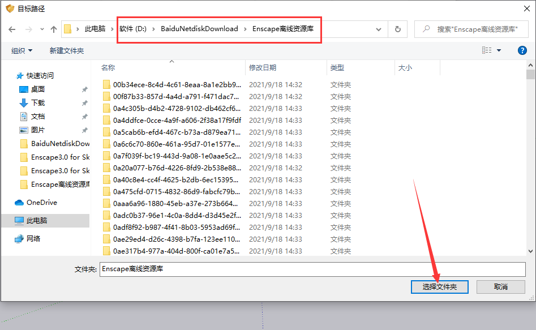Open the recent locations dropdown arrow
Screen dimensions: 536x330
pos(42,29)
